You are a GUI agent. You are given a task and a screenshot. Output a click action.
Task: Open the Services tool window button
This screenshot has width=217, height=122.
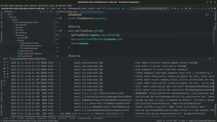(x=63, y=118)
